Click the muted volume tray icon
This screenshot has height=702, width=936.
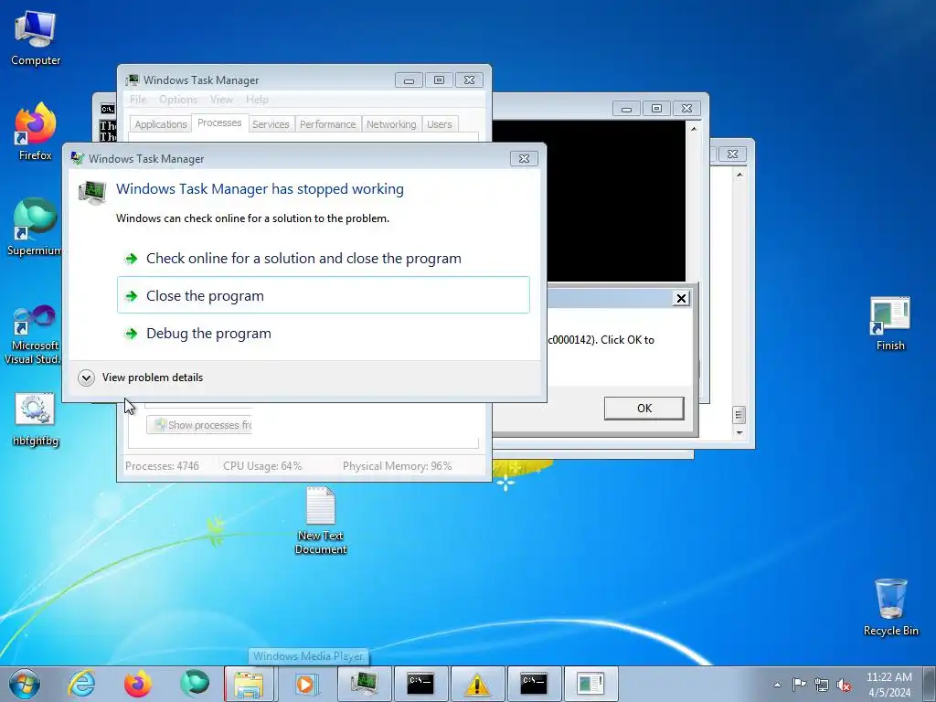tap(844, 685)
